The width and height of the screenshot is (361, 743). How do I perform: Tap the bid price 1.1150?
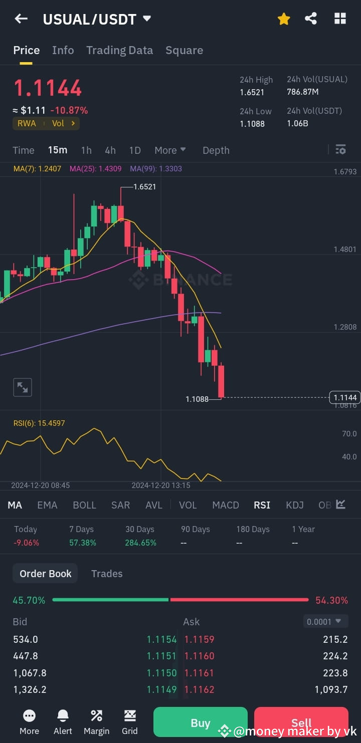(162, 673)
